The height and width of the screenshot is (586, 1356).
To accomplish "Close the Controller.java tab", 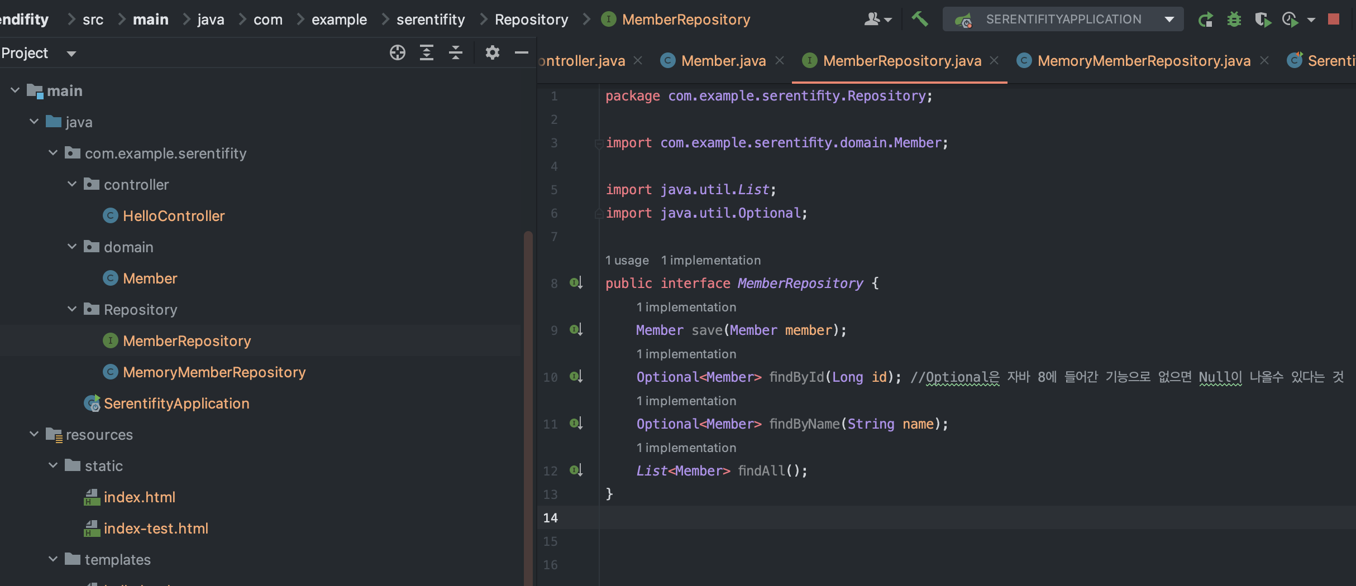I will (638, 60).
